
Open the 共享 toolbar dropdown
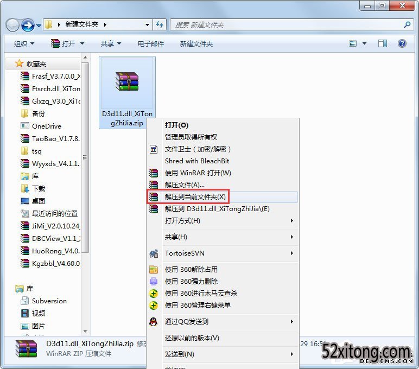111,43
